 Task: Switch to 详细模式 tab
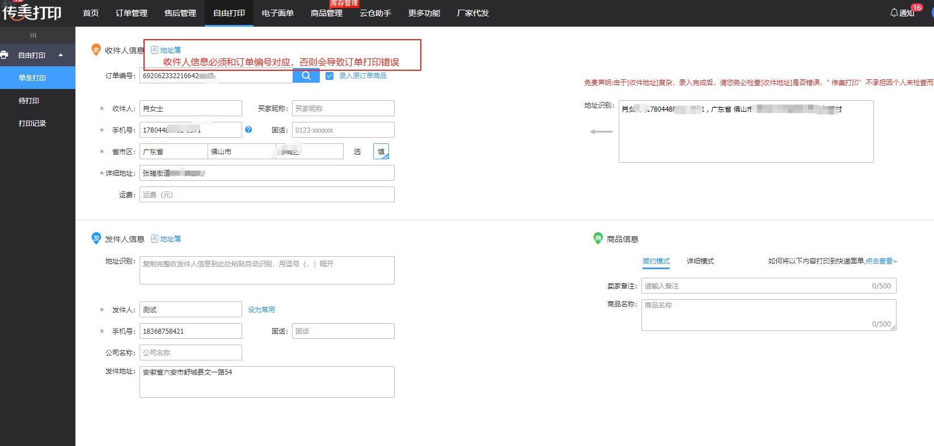pyautogui.click(x=700, y=261)
